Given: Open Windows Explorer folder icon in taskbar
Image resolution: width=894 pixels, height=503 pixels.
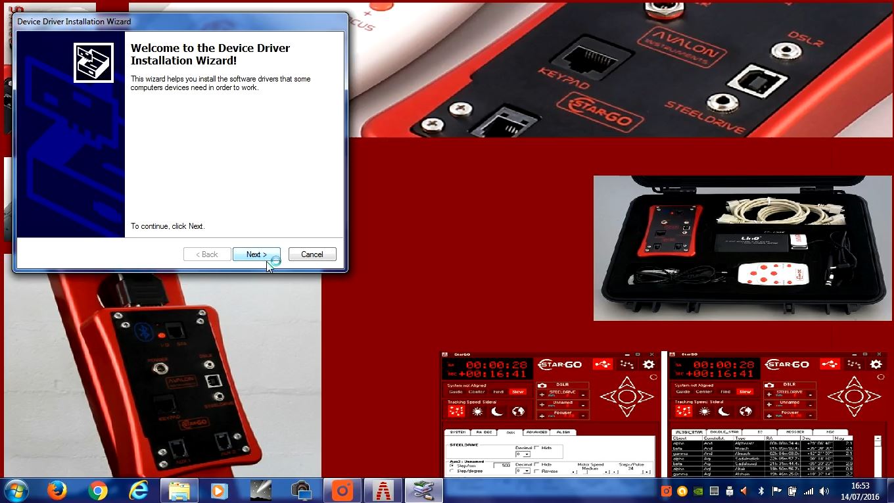Looking at the screenshot, I should pos(179,491).
